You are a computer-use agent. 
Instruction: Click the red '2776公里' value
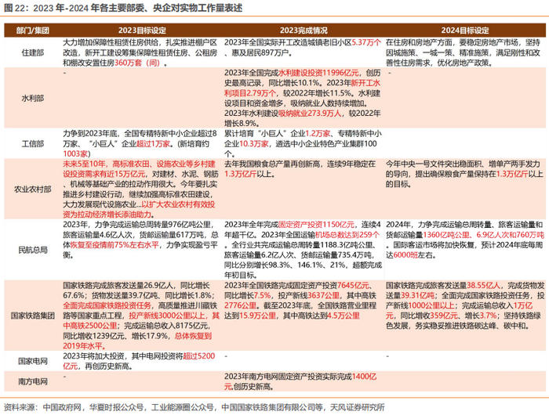point(241,305)
